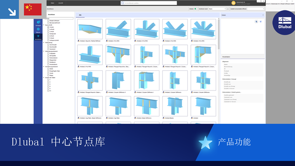This screenshot has height=166, width=295.
Task: Switch details preview to image view
Action: (260, 22)
